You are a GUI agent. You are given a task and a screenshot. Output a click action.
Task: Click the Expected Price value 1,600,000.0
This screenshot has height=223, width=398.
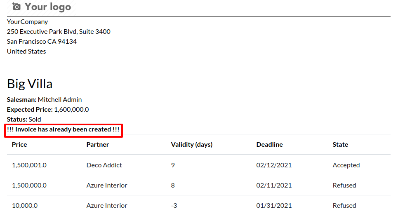coord(71,109)
